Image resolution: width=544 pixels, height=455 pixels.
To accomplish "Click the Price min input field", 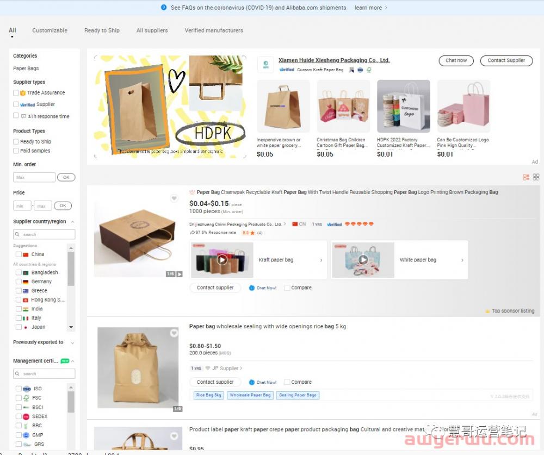I will pos(22,205).
